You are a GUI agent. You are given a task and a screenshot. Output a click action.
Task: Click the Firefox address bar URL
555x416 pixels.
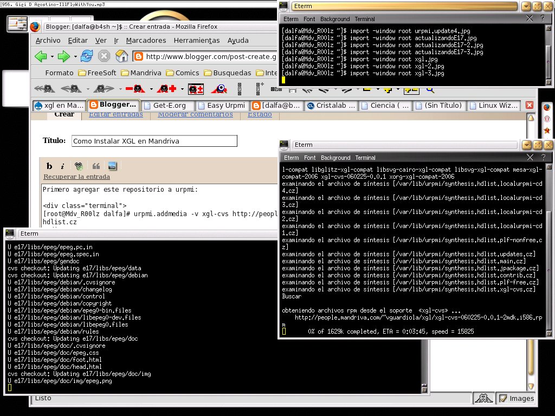click(211, 56)
